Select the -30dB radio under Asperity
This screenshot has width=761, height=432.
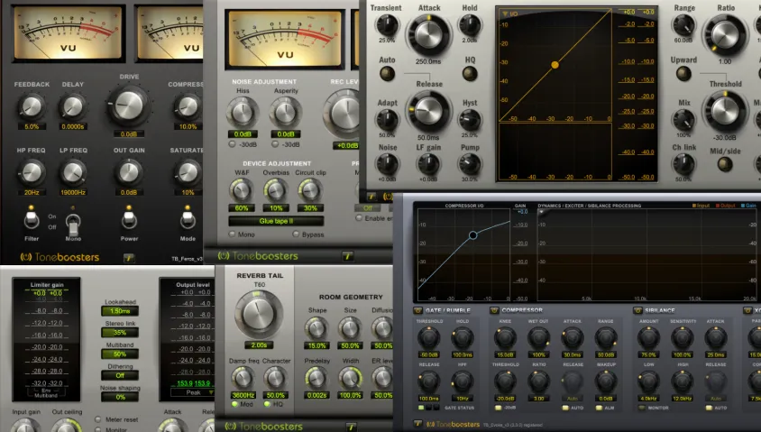(275, 144)
